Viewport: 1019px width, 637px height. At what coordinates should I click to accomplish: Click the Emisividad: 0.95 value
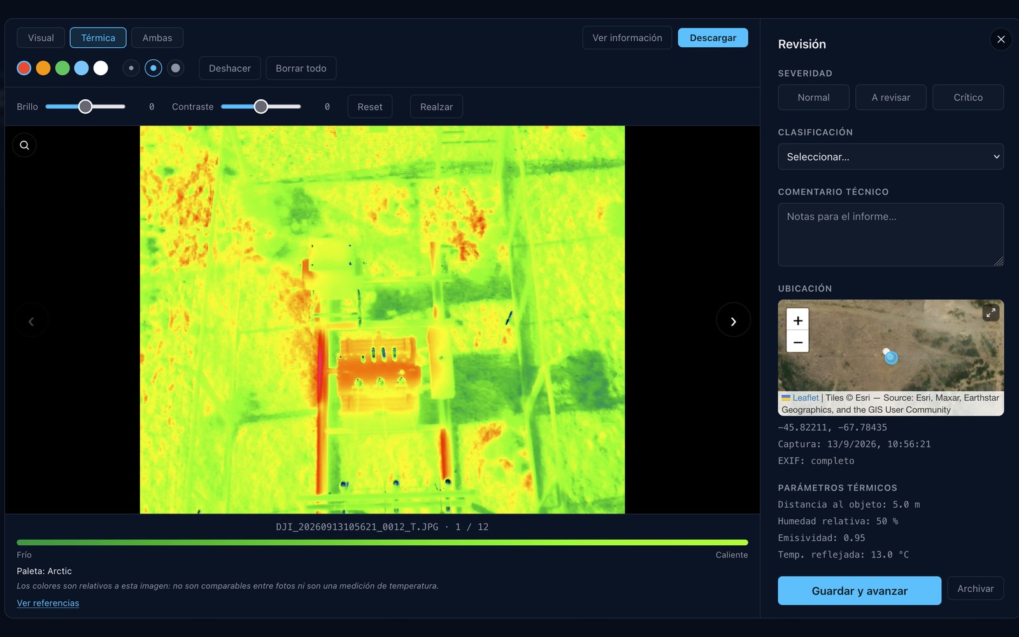pyautogui.click(x=822, y=538)
